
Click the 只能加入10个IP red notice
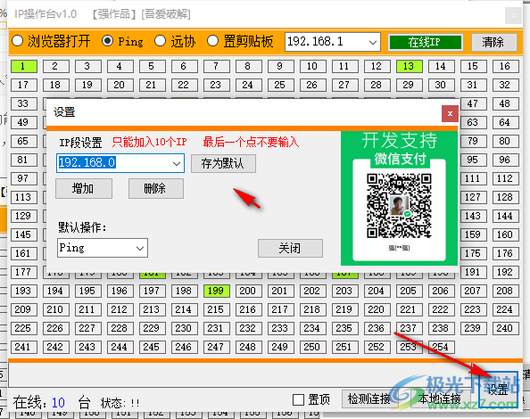149,142
